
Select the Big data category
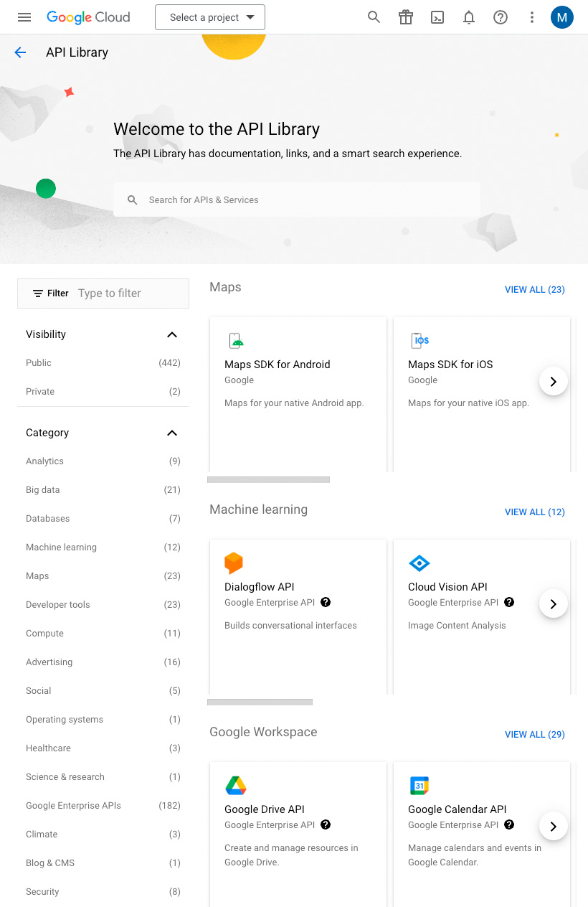click(103, 490)
